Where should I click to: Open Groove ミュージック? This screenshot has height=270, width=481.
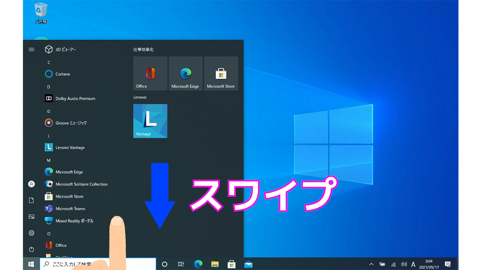[x=71, y=123]
